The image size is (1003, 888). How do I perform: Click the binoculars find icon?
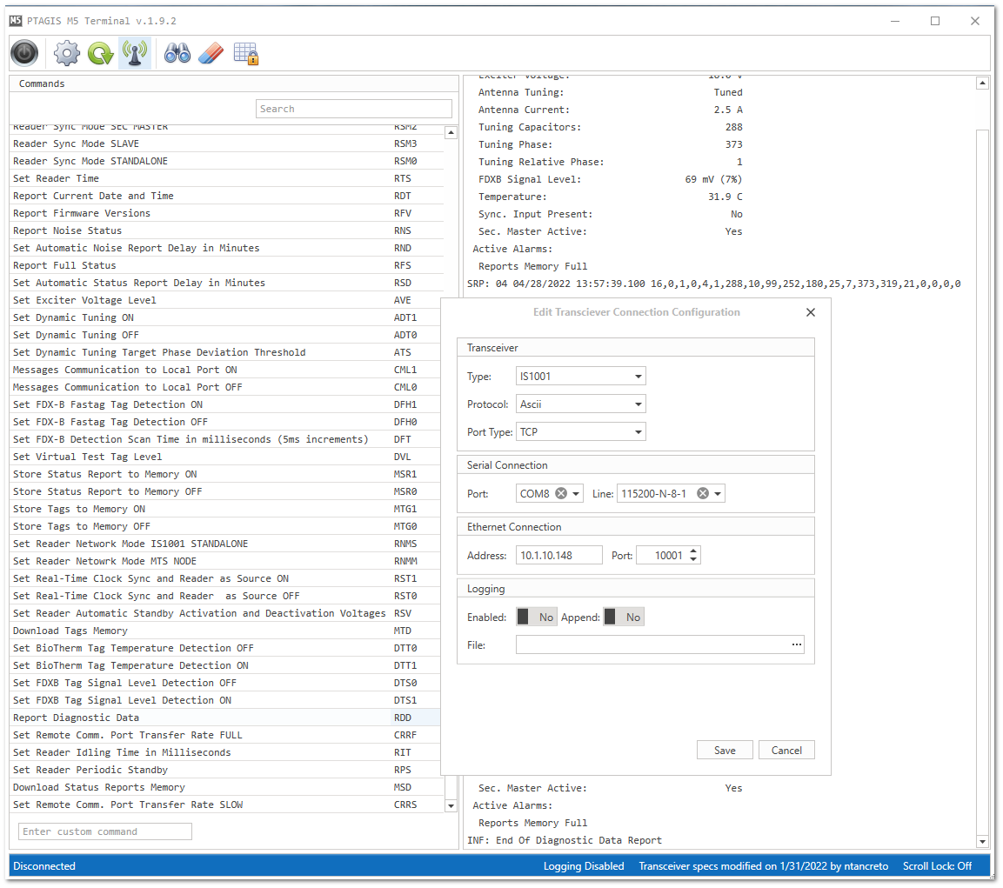[x=177, y=53]
